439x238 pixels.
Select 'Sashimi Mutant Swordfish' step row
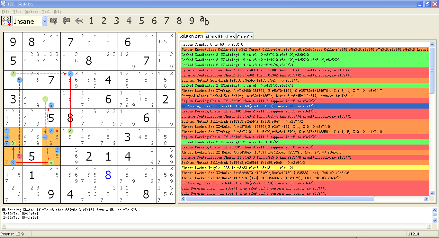pyautogui.click(x=305, y=80)
